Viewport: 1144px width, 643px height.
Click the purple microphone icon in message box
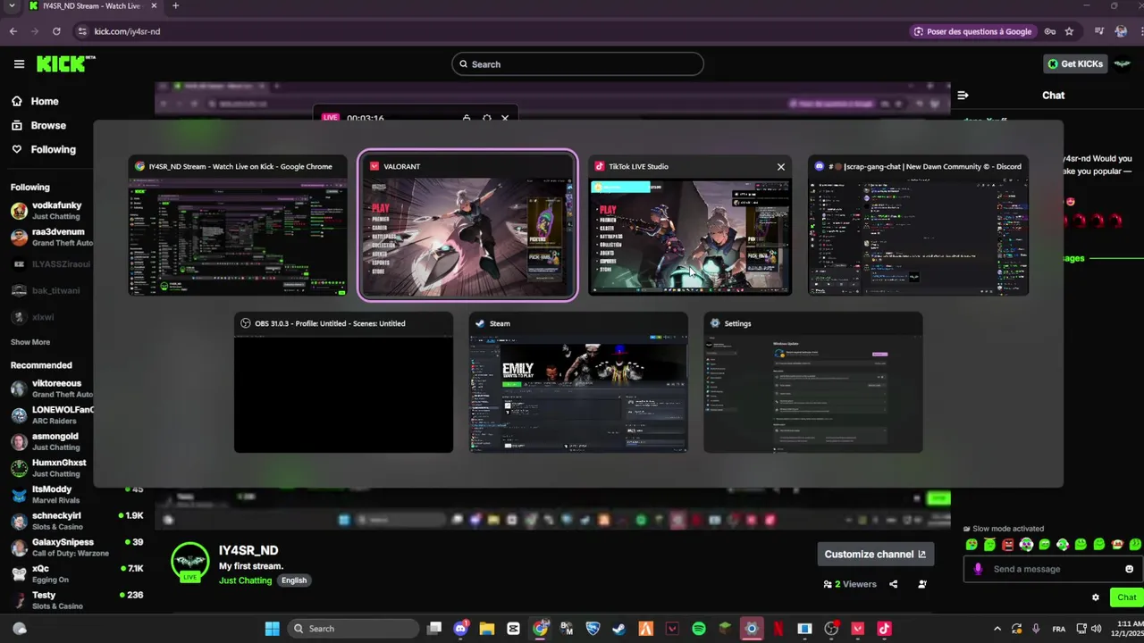point(978,569)
